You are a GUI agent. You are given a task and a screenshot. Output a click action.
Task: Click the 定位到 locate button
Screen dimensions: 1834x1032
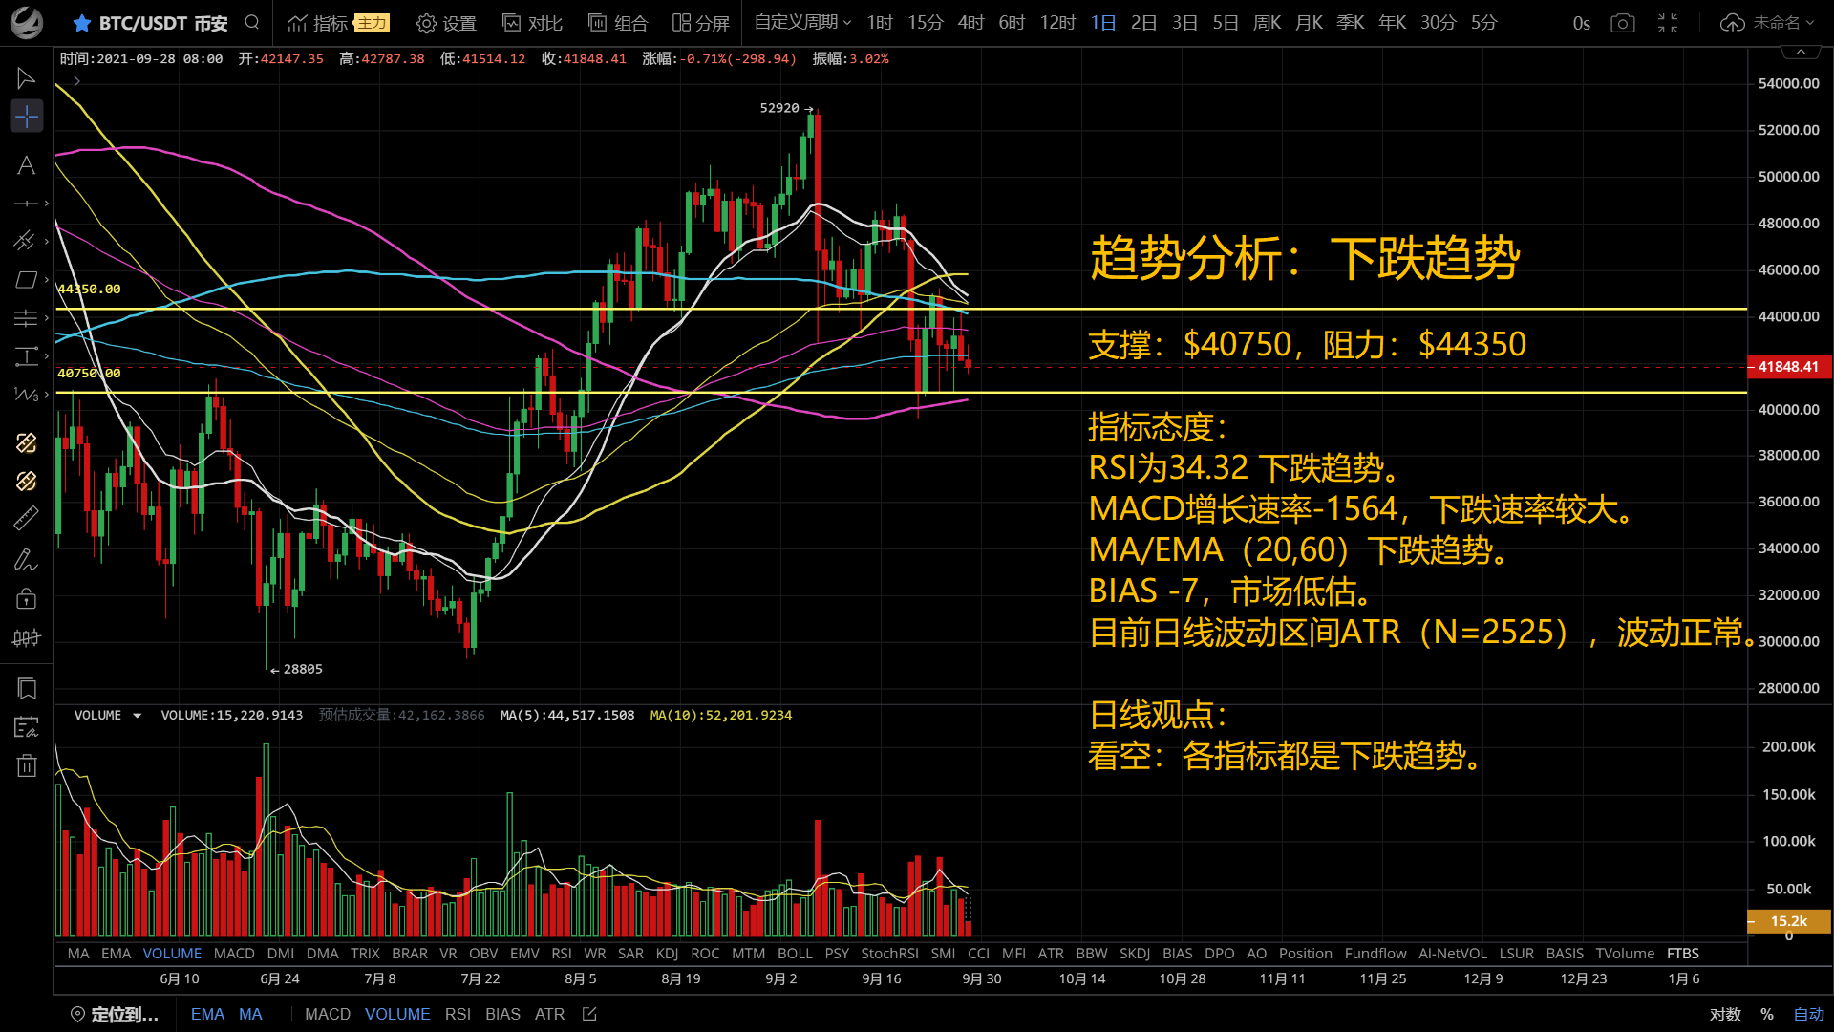pos(115,1014)
